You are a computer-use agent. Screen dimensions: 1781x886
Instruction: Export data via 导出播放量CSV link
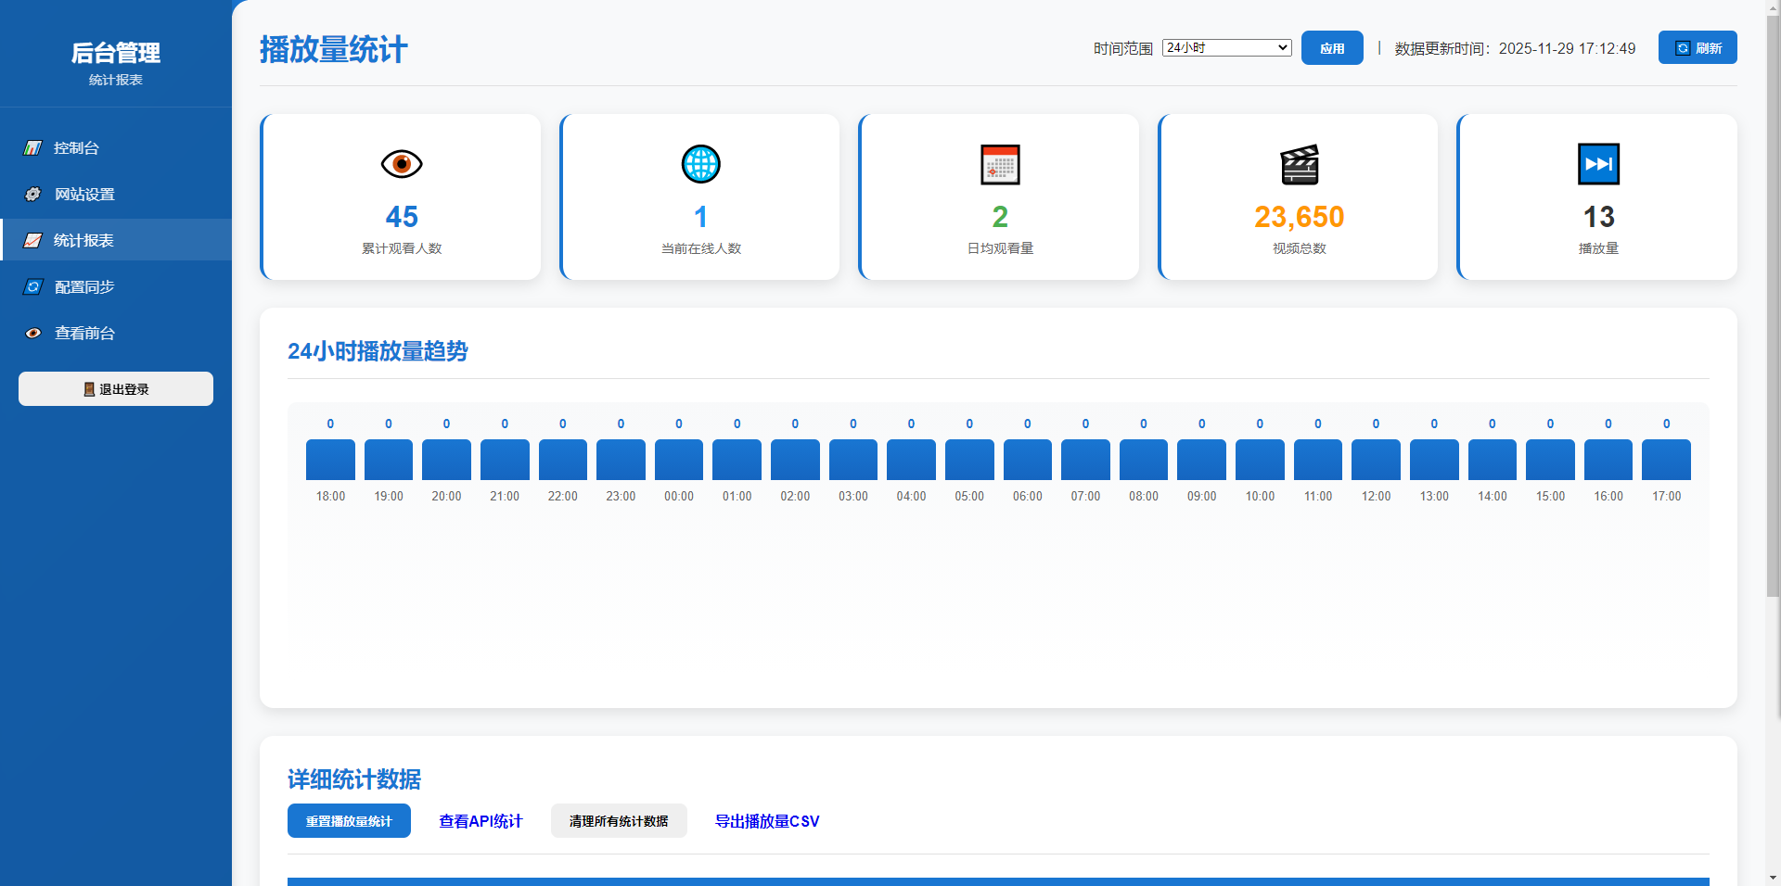[766, 821]
